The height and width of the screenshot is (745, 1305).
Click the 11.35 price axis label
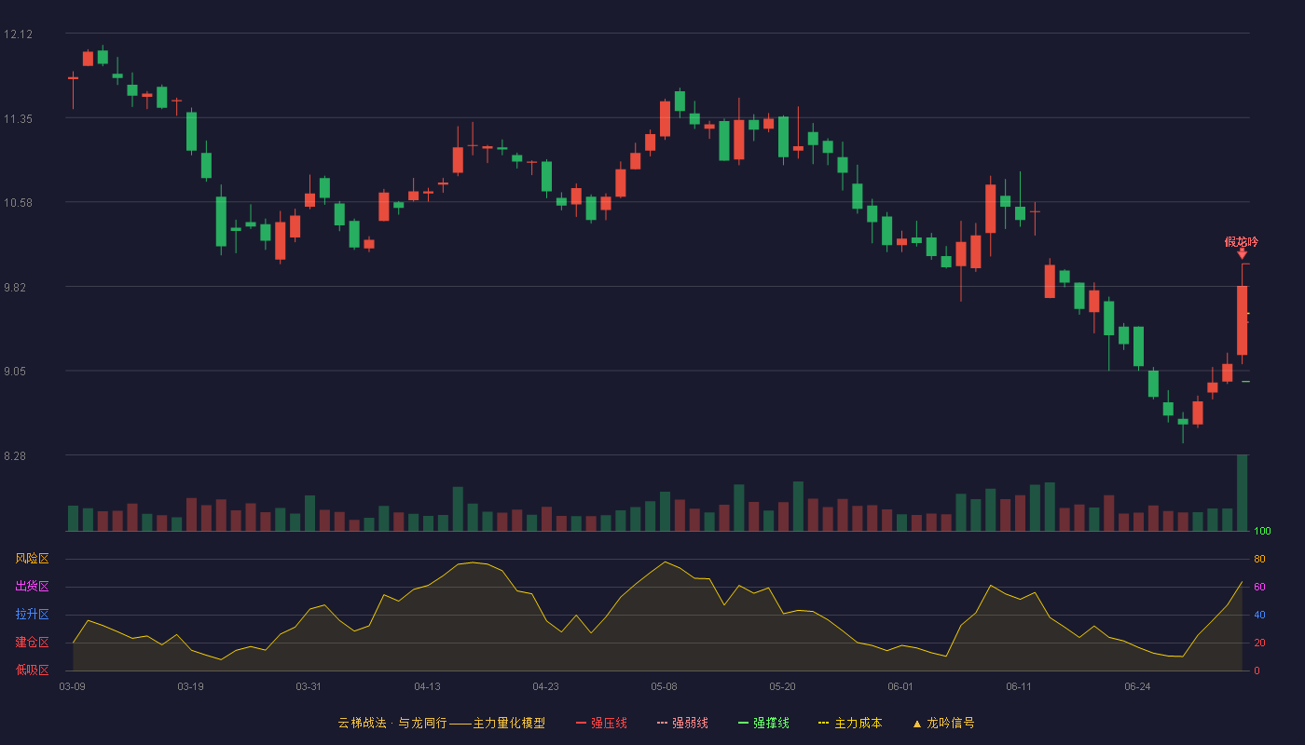[18, 119]
